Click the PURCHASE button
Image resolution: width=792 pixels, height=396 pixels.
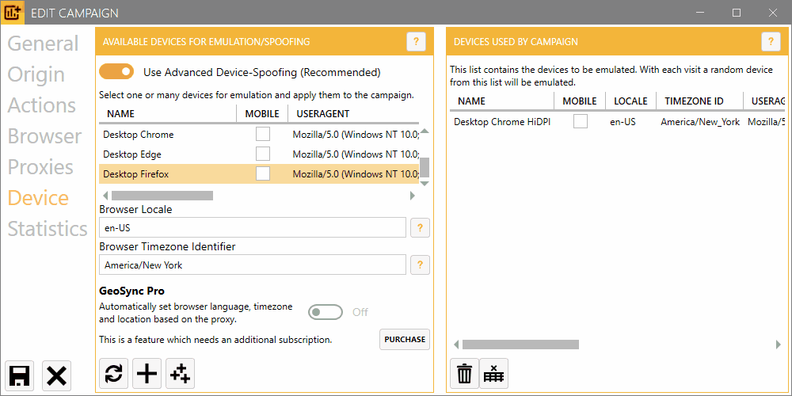click(x=405, y=339)
